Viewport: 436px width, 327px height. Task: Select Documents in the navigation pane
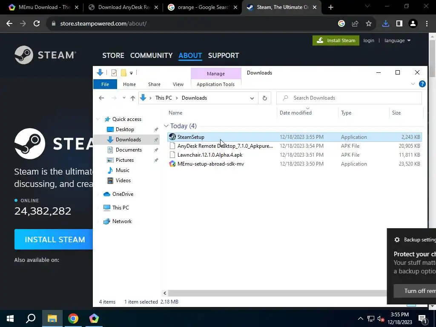pyautogui.click(x=129, y=150)
